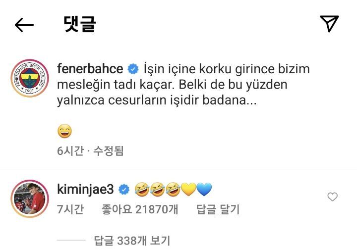The height and width of the screenshot is (250, 357).
Task: Tap the yellow heart emoji
Action: pos(188,189)
